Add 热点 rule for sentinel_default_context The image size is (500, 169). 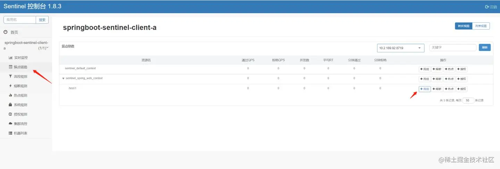[449, 69]
